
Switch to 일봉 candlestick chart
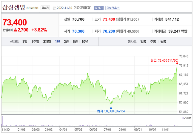tap(143, 42)
